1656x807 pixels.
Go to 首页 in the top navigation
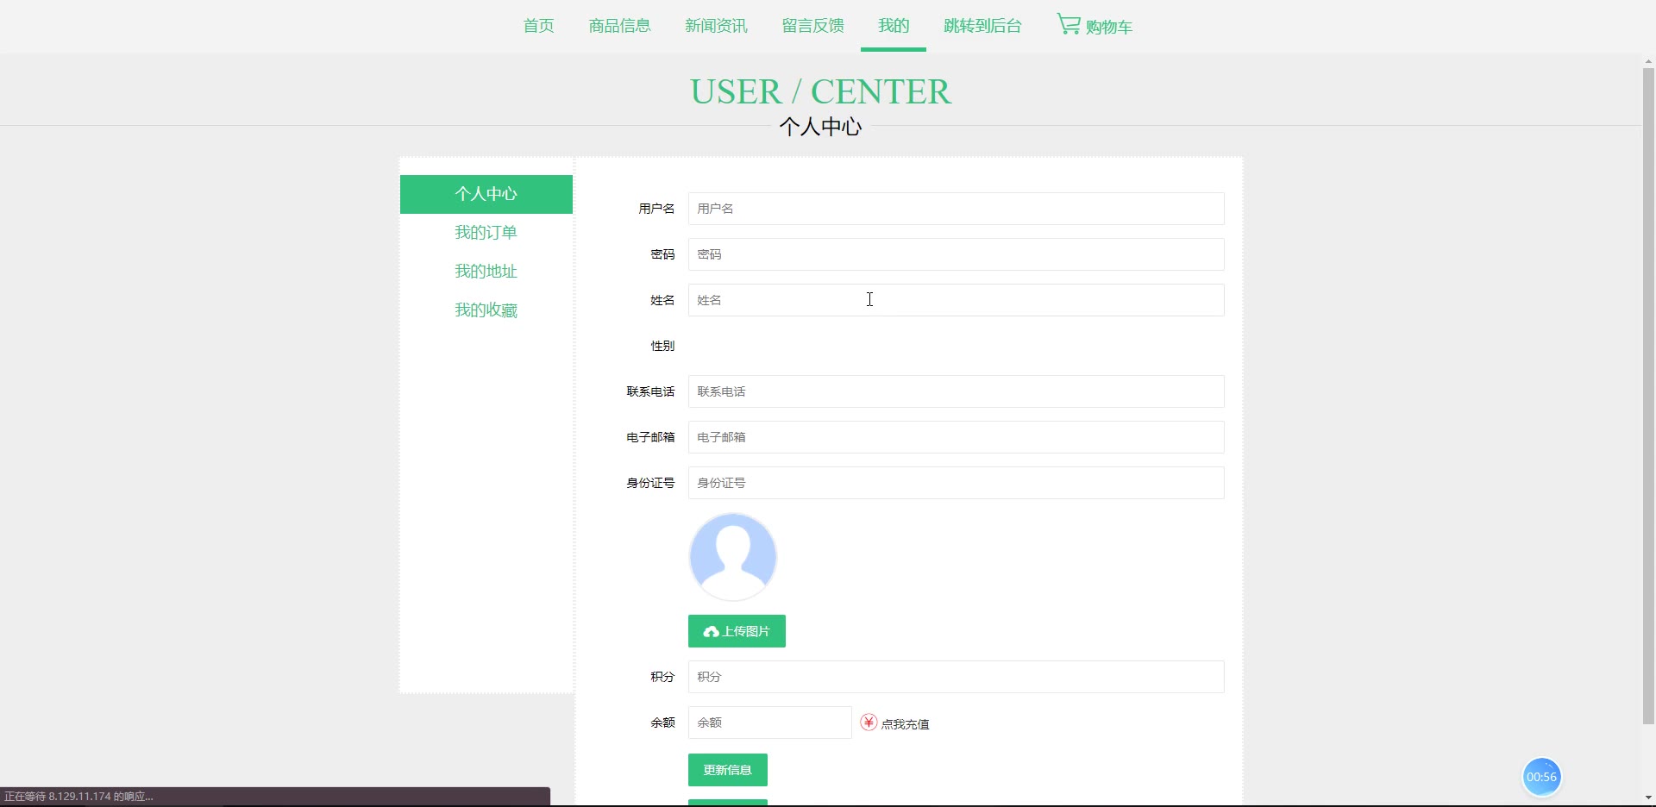(x=538, y=26)
